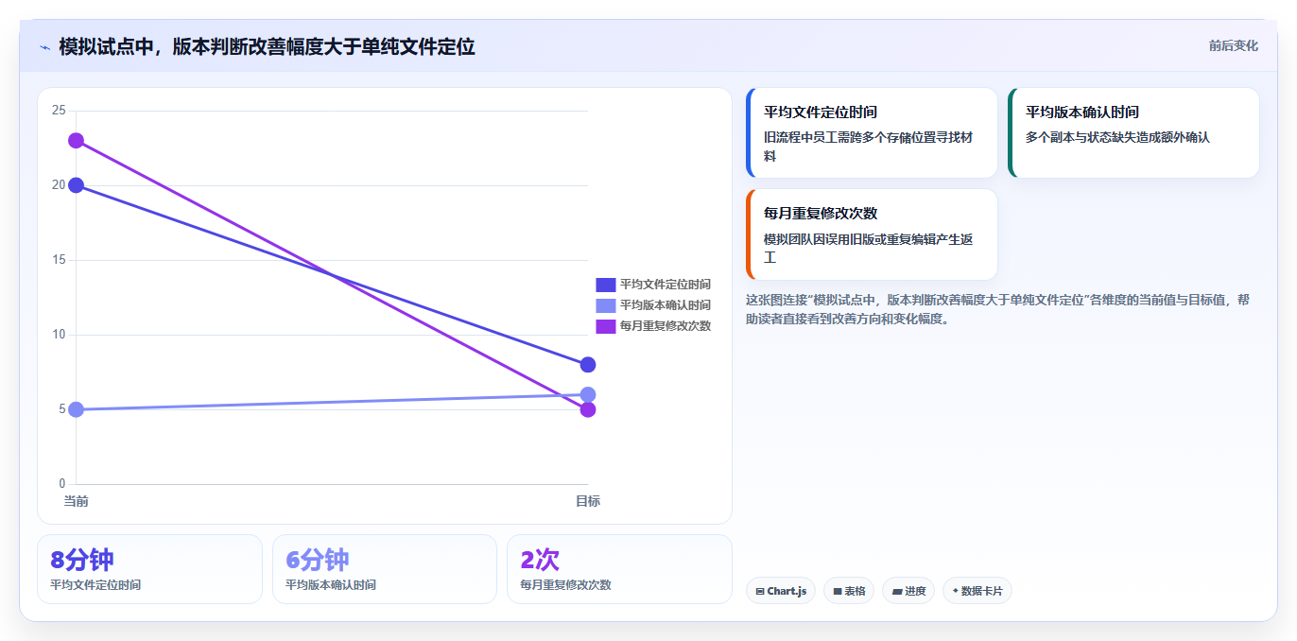The image size is (1297, 641).
Task: Click the 数据卡片 tag chip
Action: (977, 591)
